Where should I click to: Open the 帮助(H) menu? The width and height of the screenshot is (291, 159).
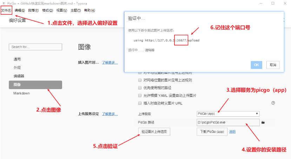pyautogui.click(x=90, y=10)
